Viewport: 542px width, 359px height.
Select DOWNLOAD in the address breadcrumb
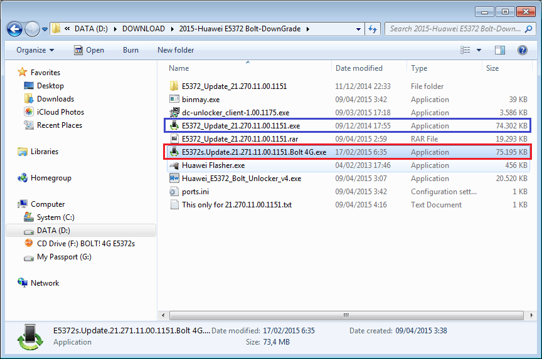point(144,29)
